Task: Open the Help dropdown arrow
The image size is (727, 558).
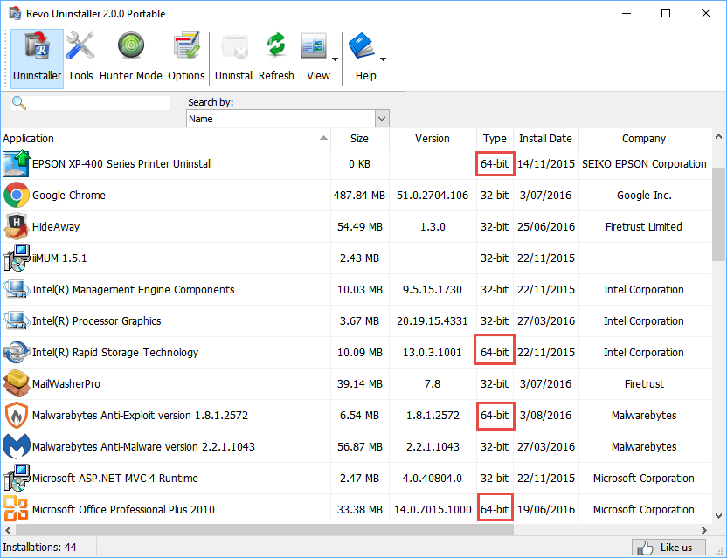Action: click(x=383, y=59)
